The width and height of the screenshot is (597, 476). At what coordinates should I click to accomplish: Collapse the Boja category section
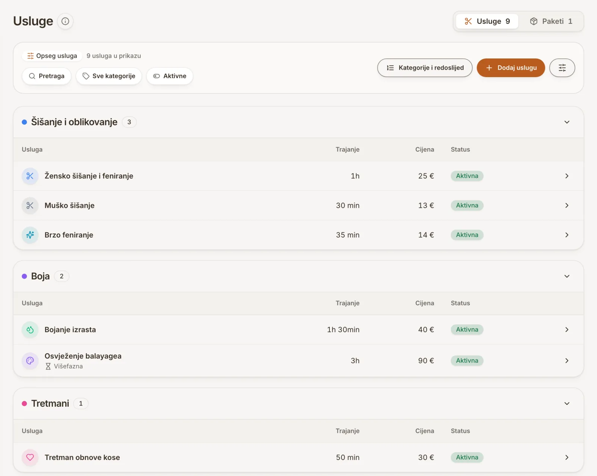[567, 276]
